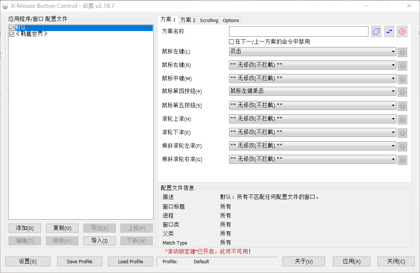Click the 窗口标题 label
The width and height of the screenshot is (420, 273).
coord(174,207)
